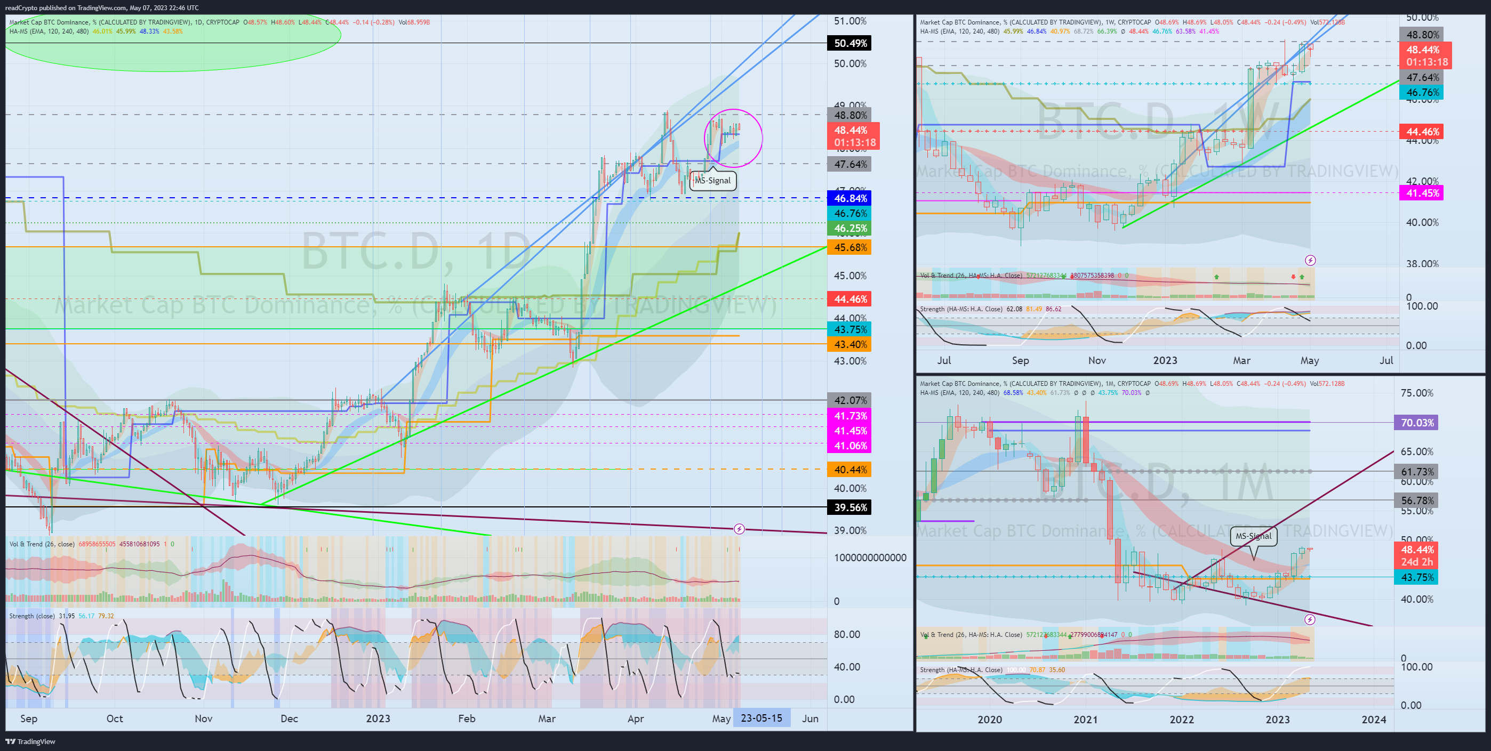Click the magenta 41.45% label on weekly chart
Viewport: 1491px width, 751px height.
pos(1422,193)
